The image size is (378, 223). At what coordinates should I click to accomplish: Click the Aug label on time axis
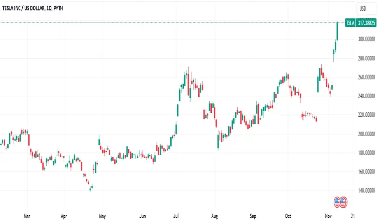[215, 216]
